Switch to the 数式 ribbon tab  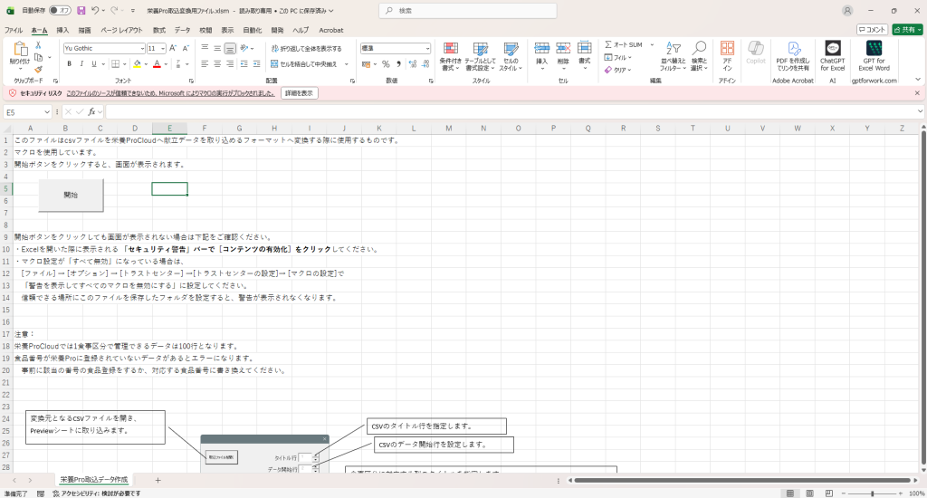click(x=159, y=30)
